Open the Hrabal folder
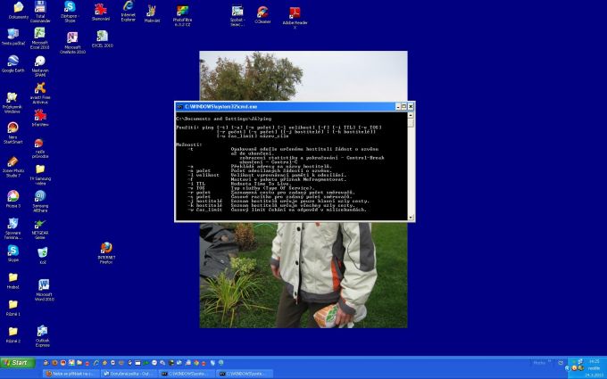 point(13,277)
